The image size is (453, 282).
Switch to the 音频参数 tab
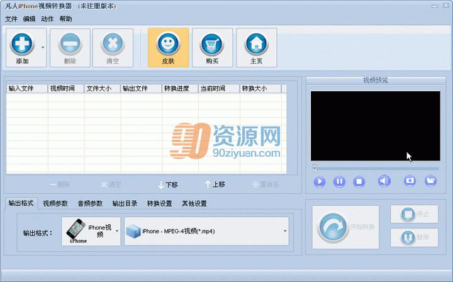pyautogui.click(x=90, y=203)
